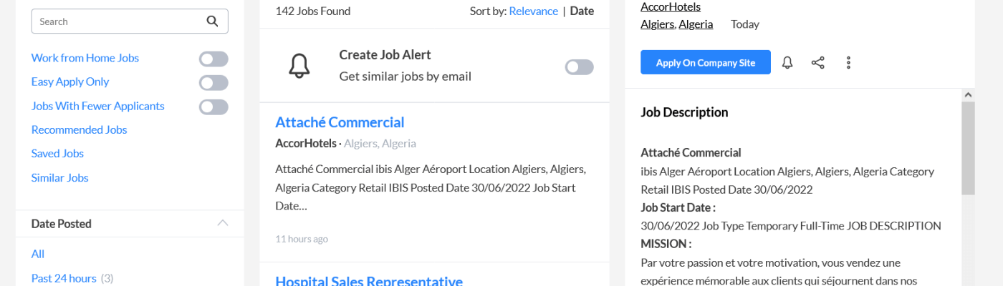Enable Work from Home Jobs toggle
This screenshot has width=1003, height=286.
[x=213, y=59]
